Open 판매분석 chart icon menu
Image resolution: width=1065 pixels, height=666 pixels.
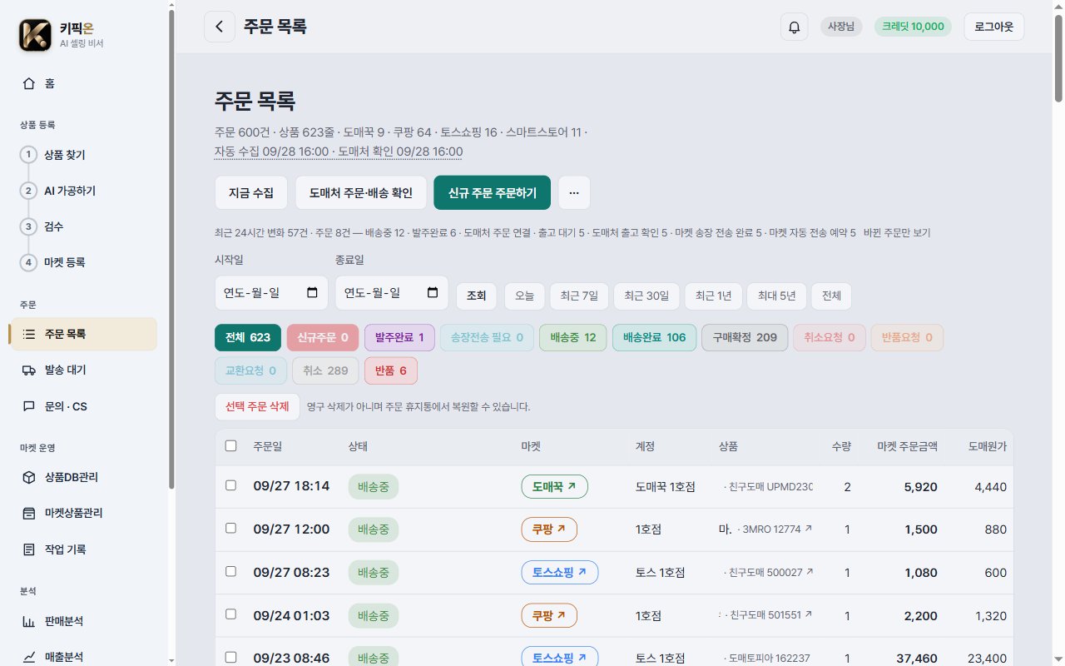[82, 621]
